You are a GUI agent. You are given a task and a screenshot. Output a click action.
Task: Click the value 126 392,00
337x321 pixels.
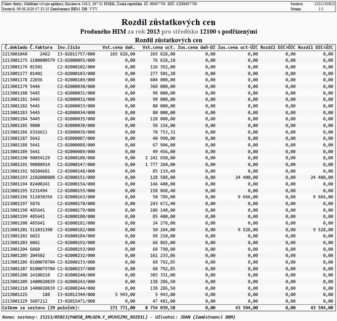click(163, 67)
